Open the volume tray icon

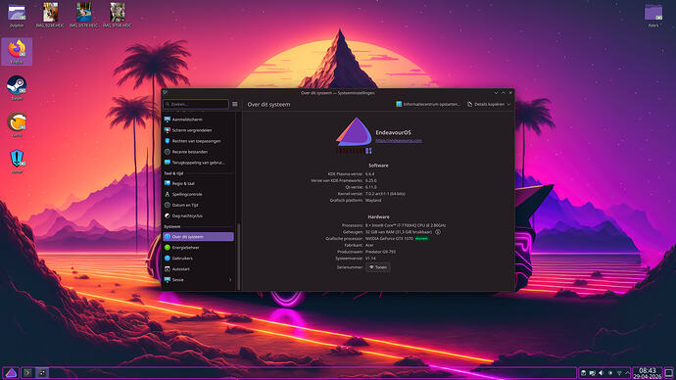601,373
